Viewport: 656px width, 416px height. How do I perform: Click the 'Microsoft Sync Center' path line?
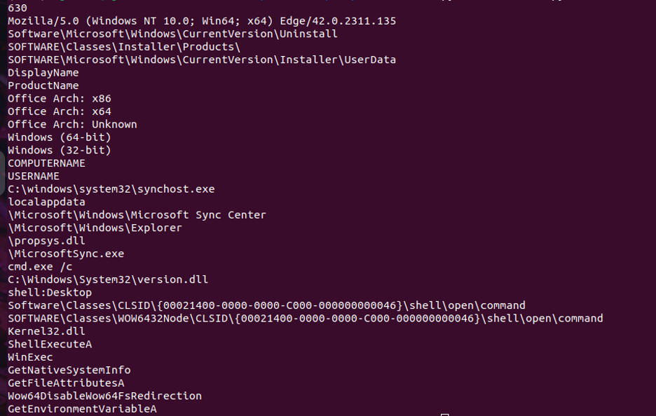(137, 215)
